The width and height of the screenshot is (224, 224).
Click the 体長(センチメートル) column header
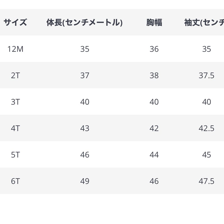85,22
